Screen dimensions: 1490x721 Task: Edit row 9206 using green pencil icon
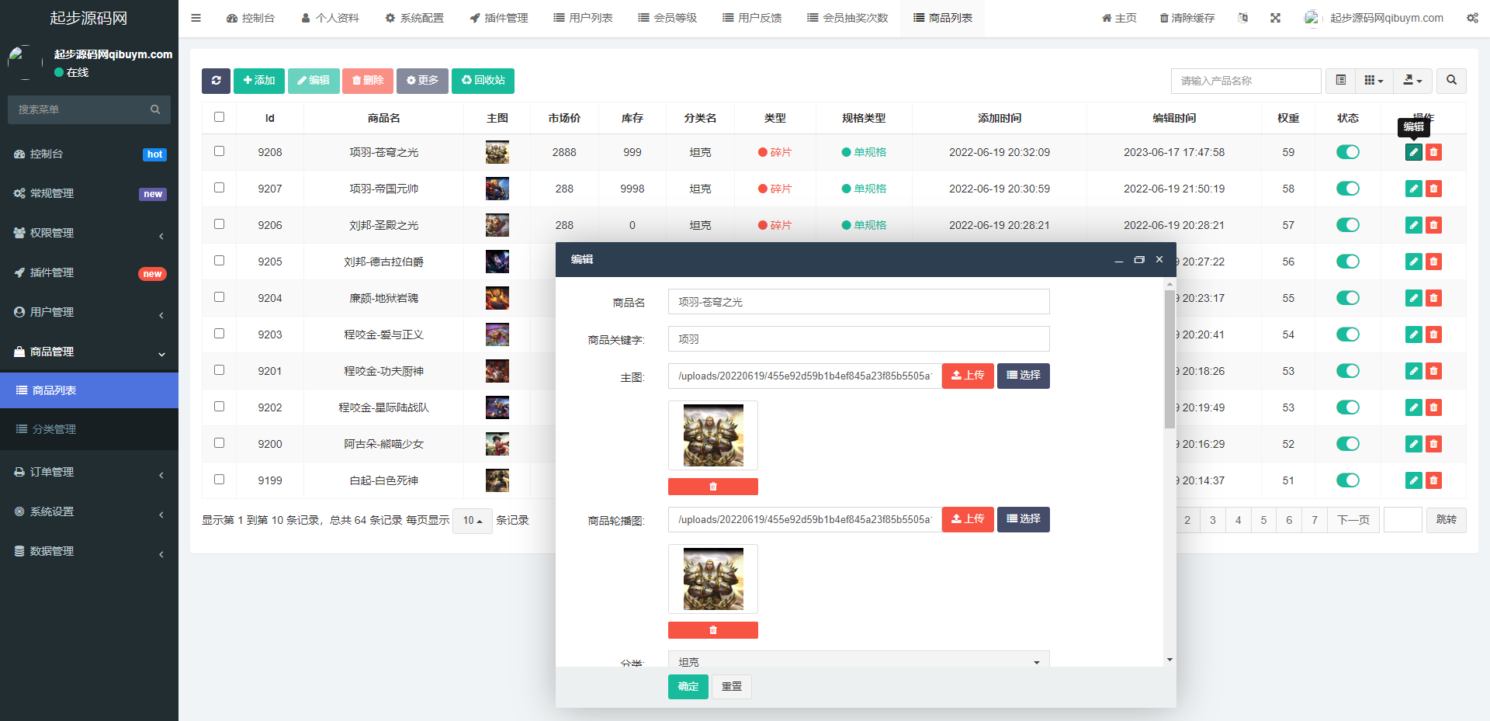coord(1413,225)
